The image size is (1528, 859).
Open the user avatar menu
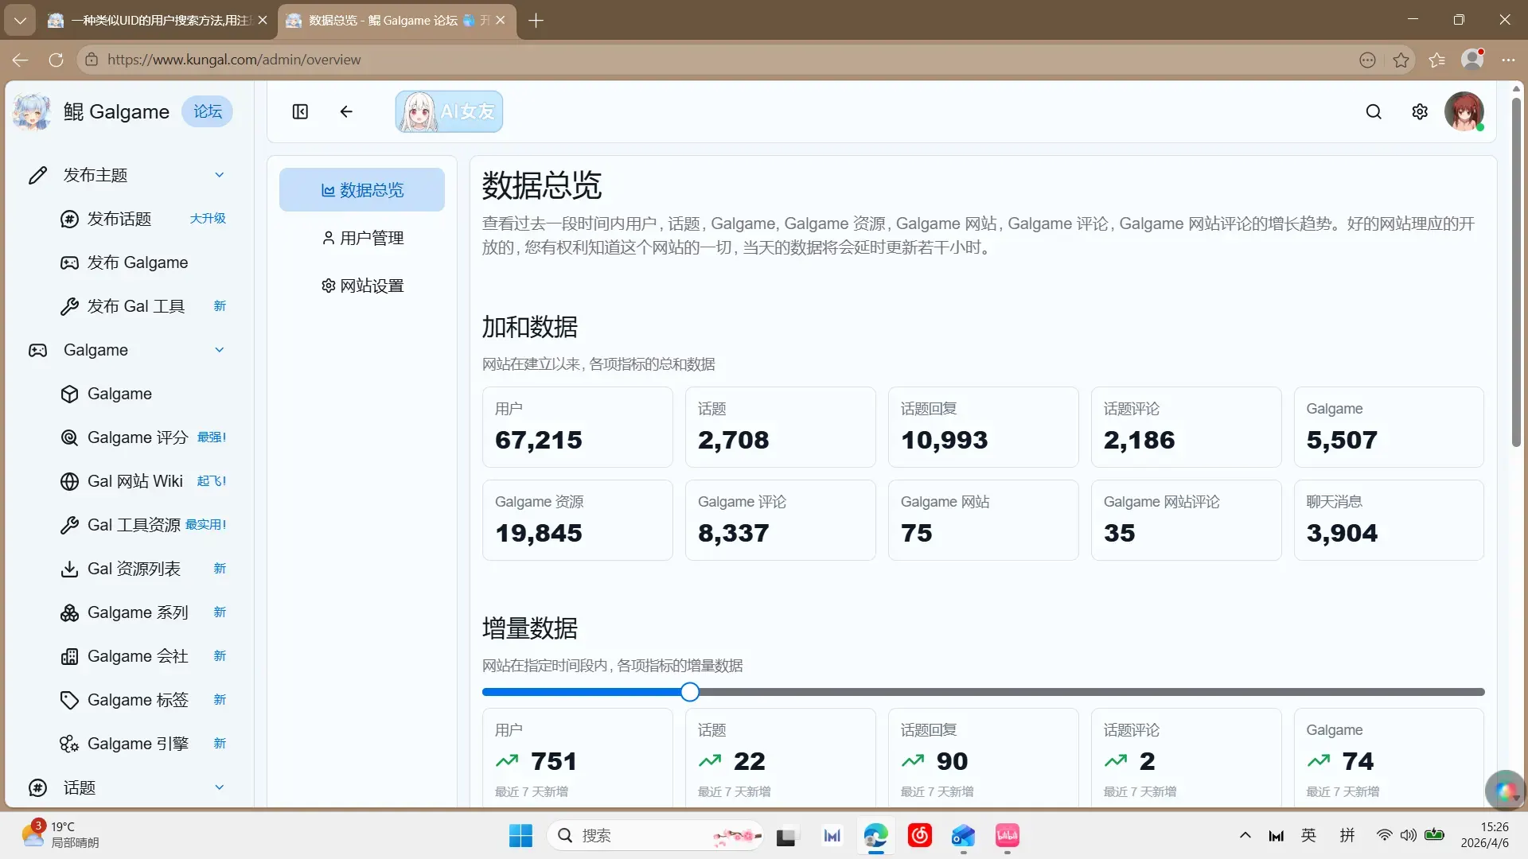coord(1464,111)
